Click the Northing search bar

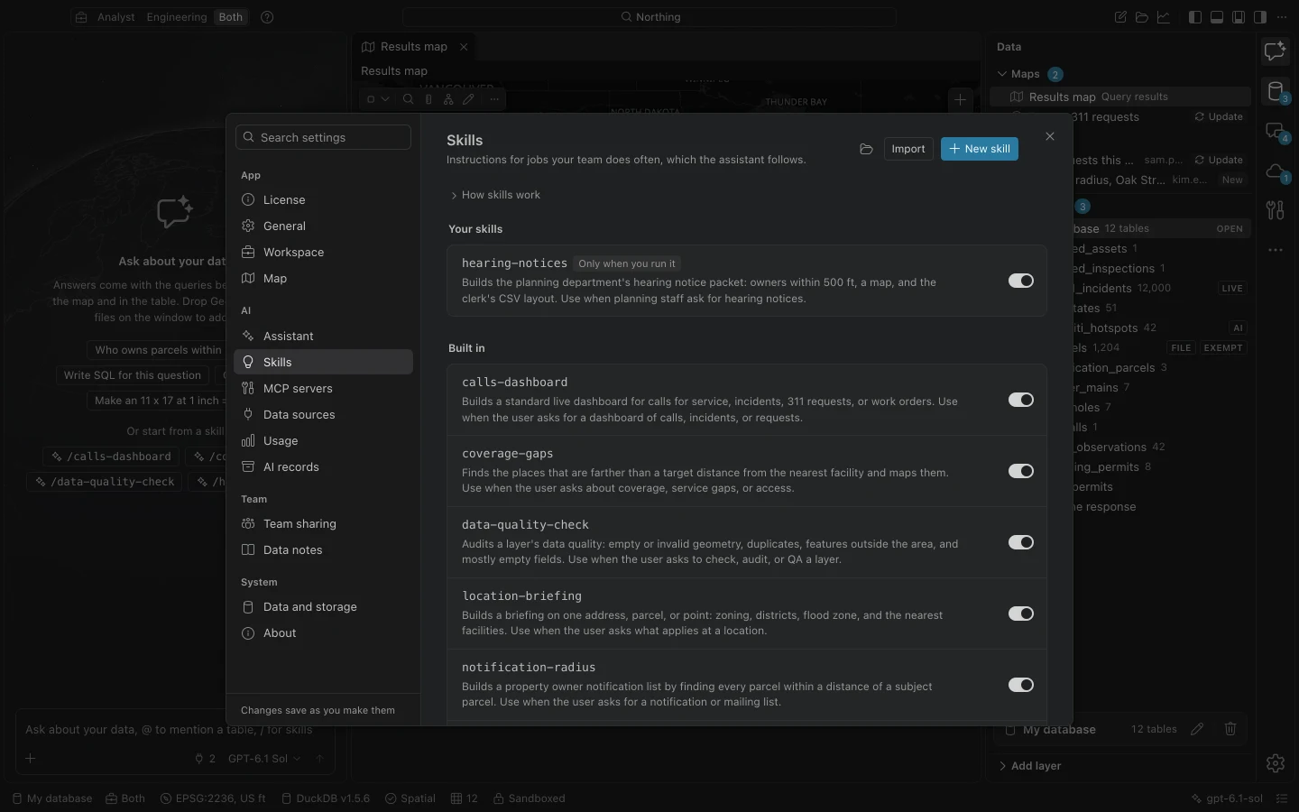click(x=649, y=17)
